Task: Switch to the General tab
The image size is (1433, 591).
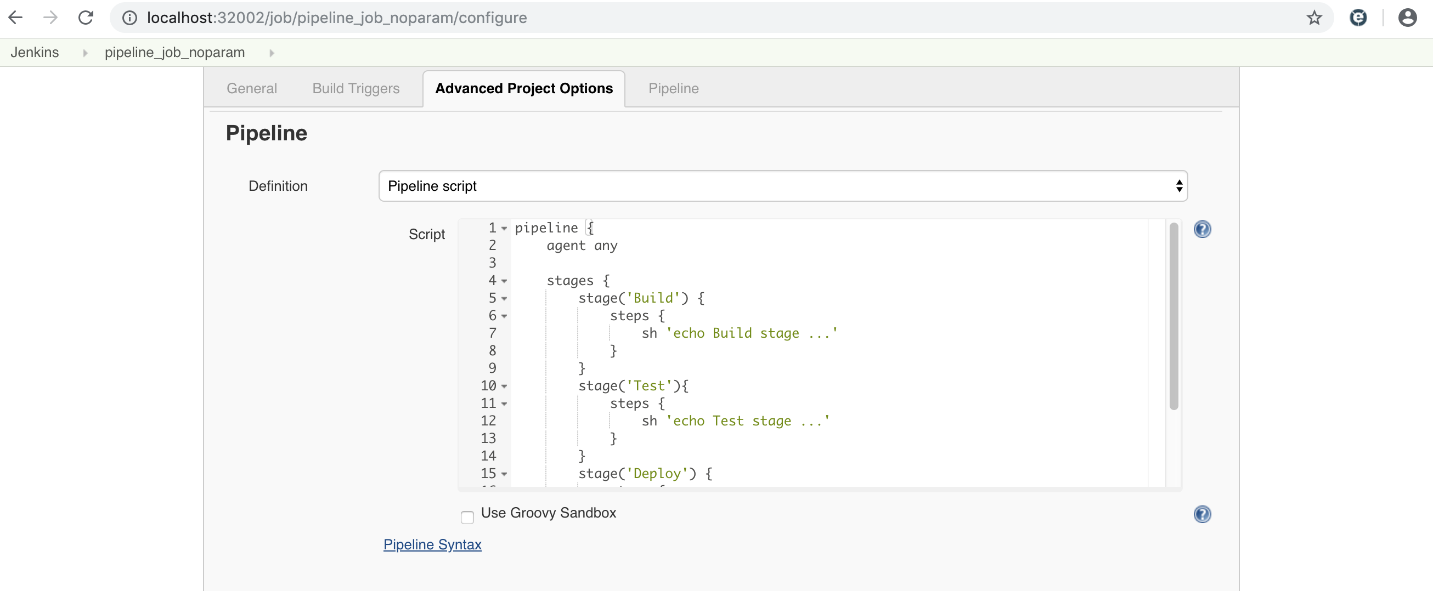Action: tap(251, 88)
